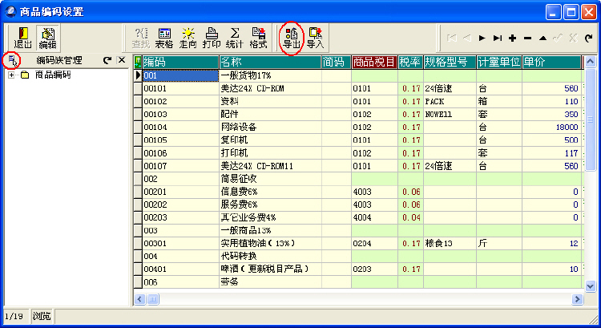Select the 简易征收 category row
Image resolution: width=601 pixels, height=328 pixels.
click(270, 179)
